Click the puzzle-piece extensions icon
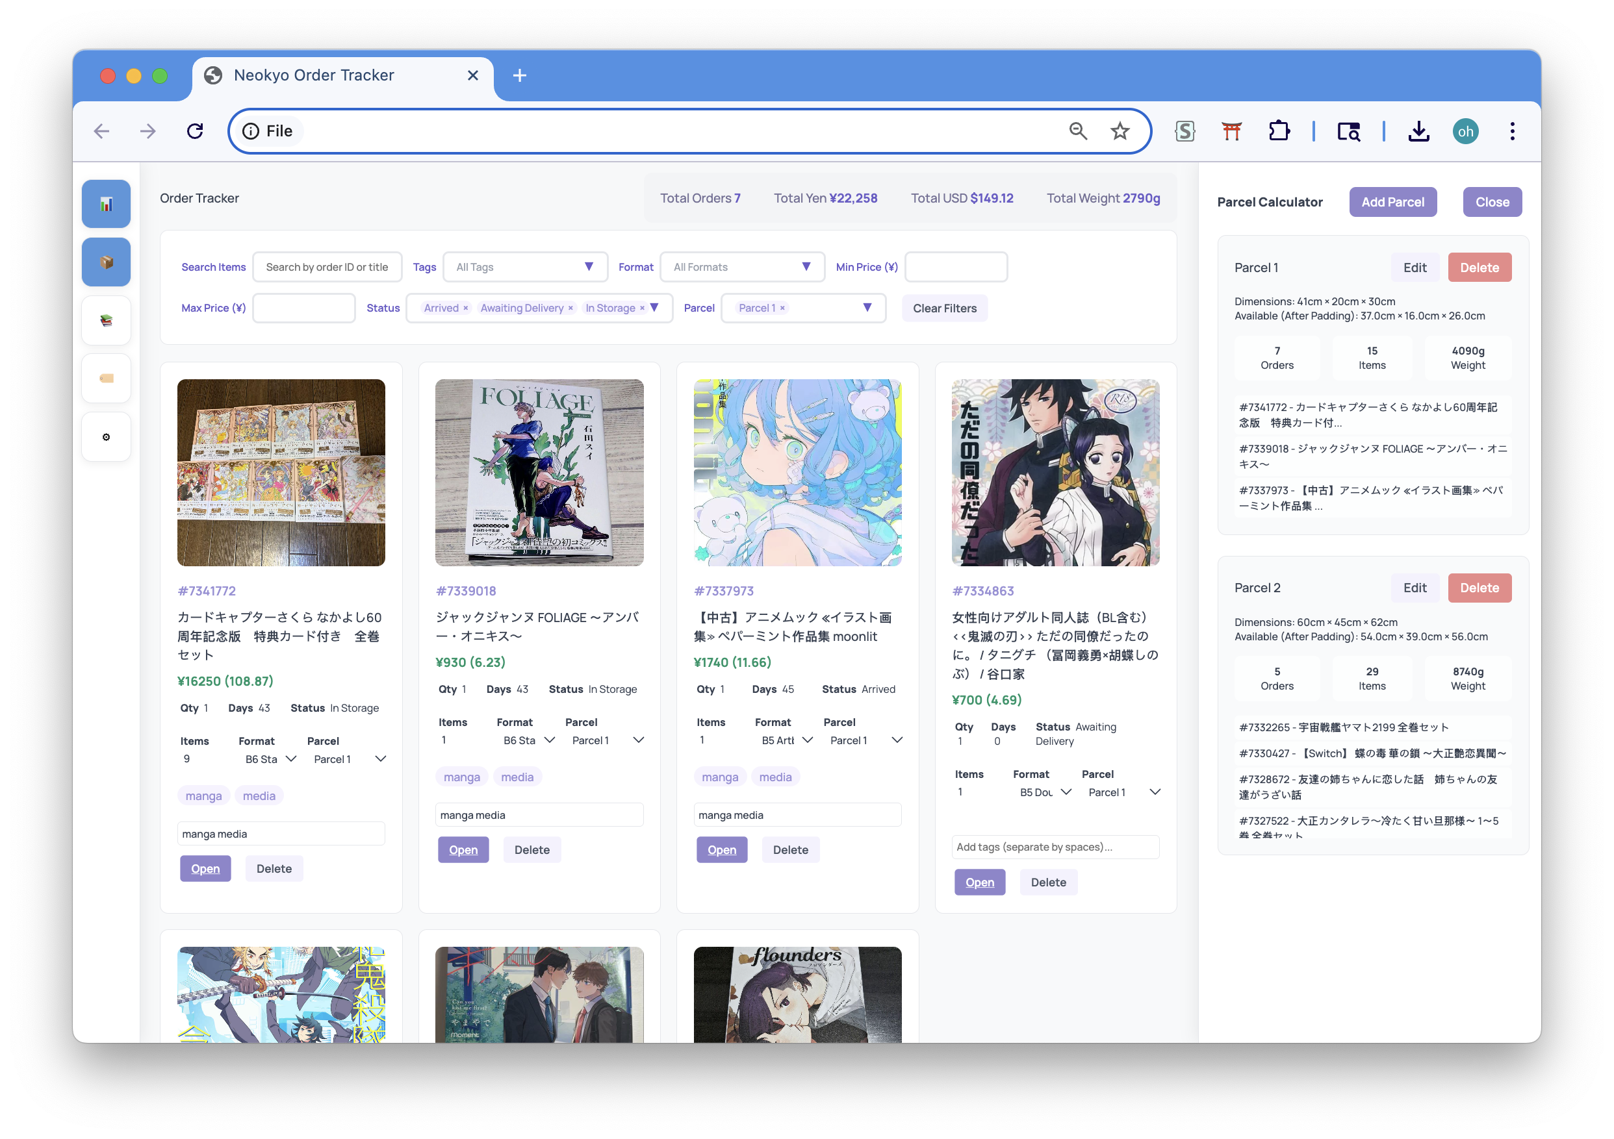Screen dimensions: 1614x1139 (x=1279, y=131)
